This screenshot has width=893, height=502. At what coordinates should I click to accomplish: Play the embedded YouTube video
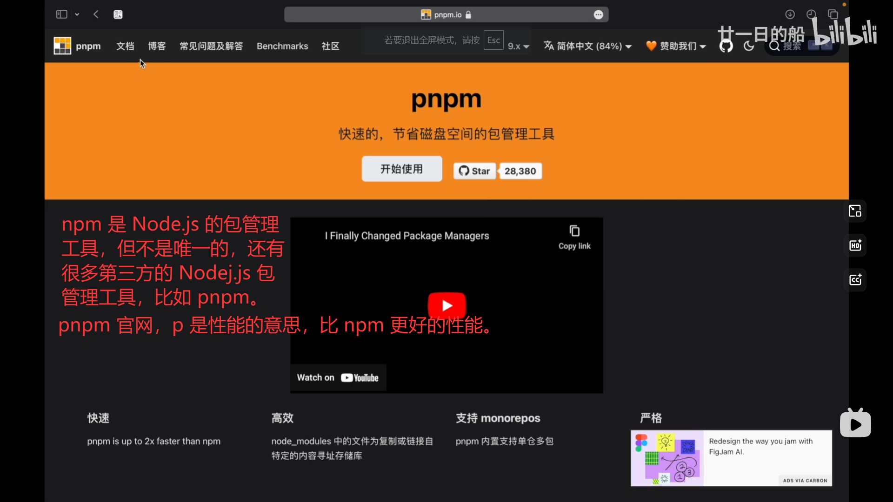(446, 305)
